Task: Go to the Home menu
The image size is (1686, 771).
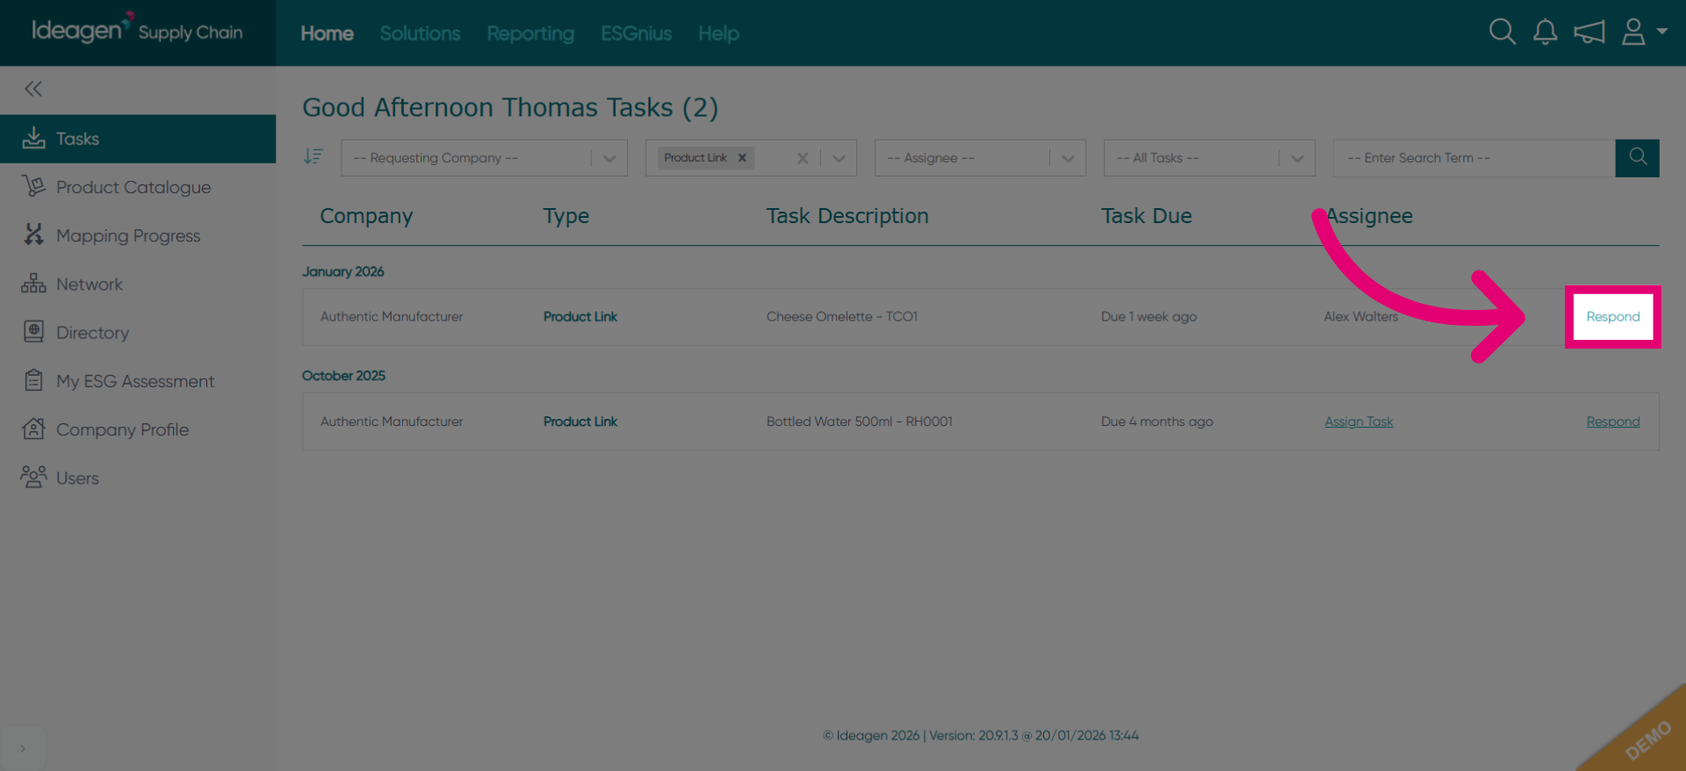Action: click(327, 33)
